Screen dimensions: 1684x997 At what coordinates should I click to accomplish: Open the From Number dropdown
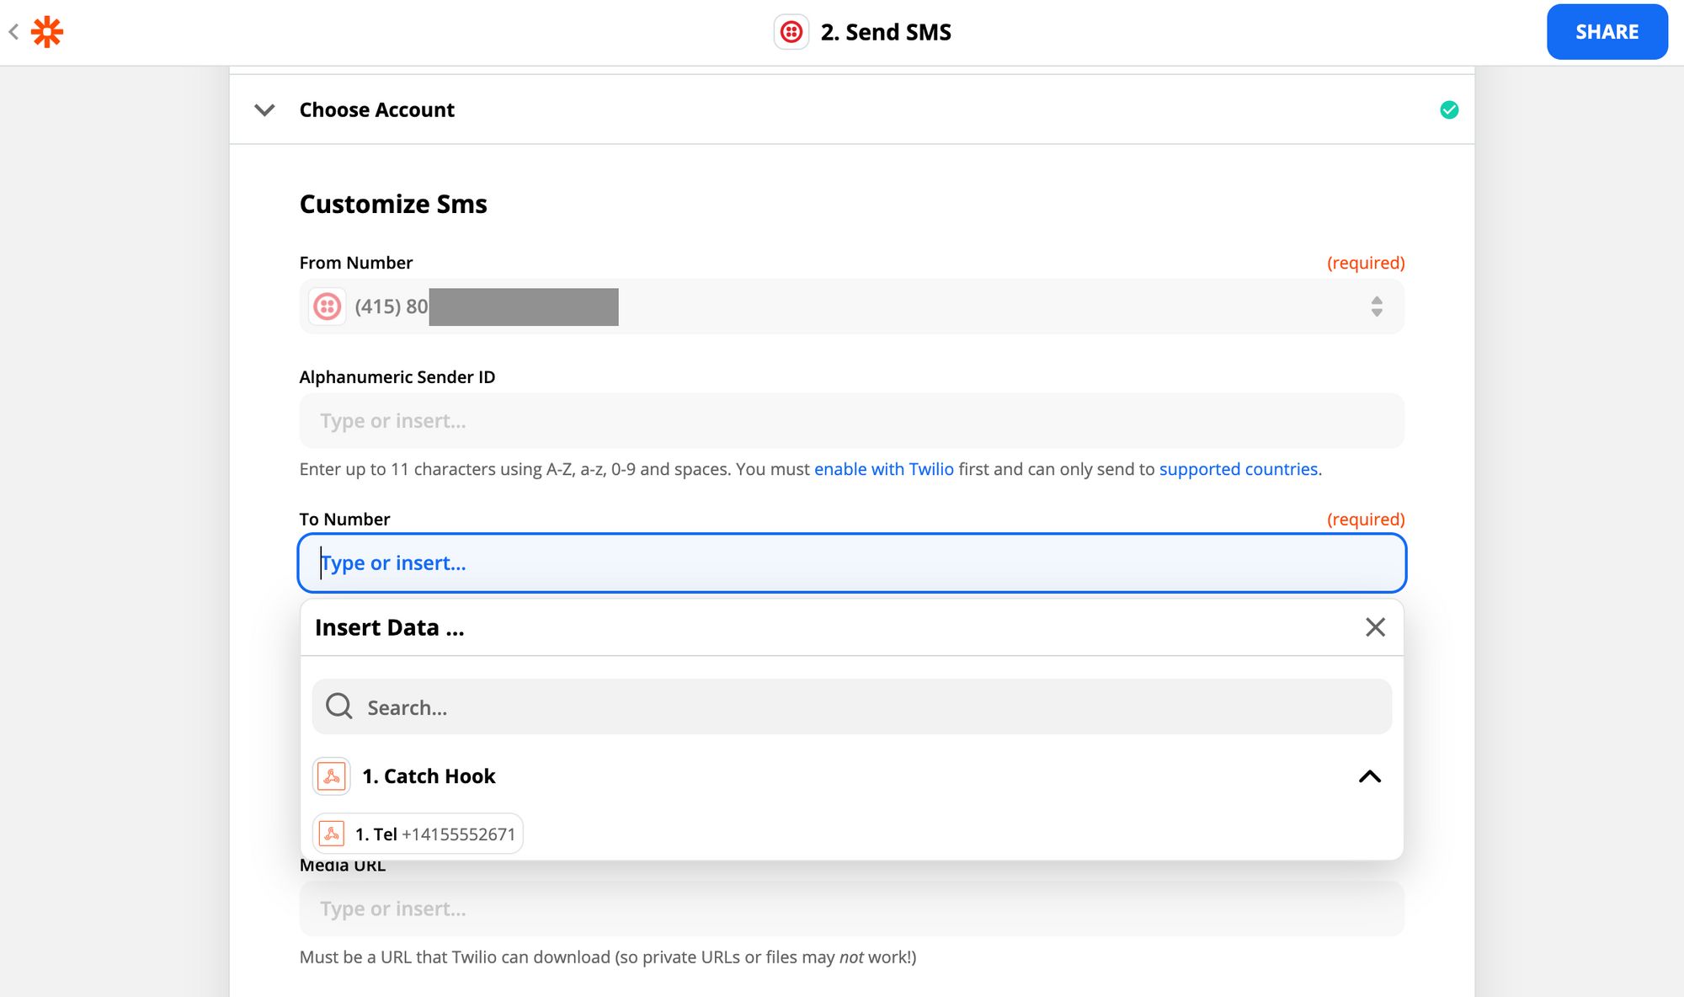[1377, 307]
